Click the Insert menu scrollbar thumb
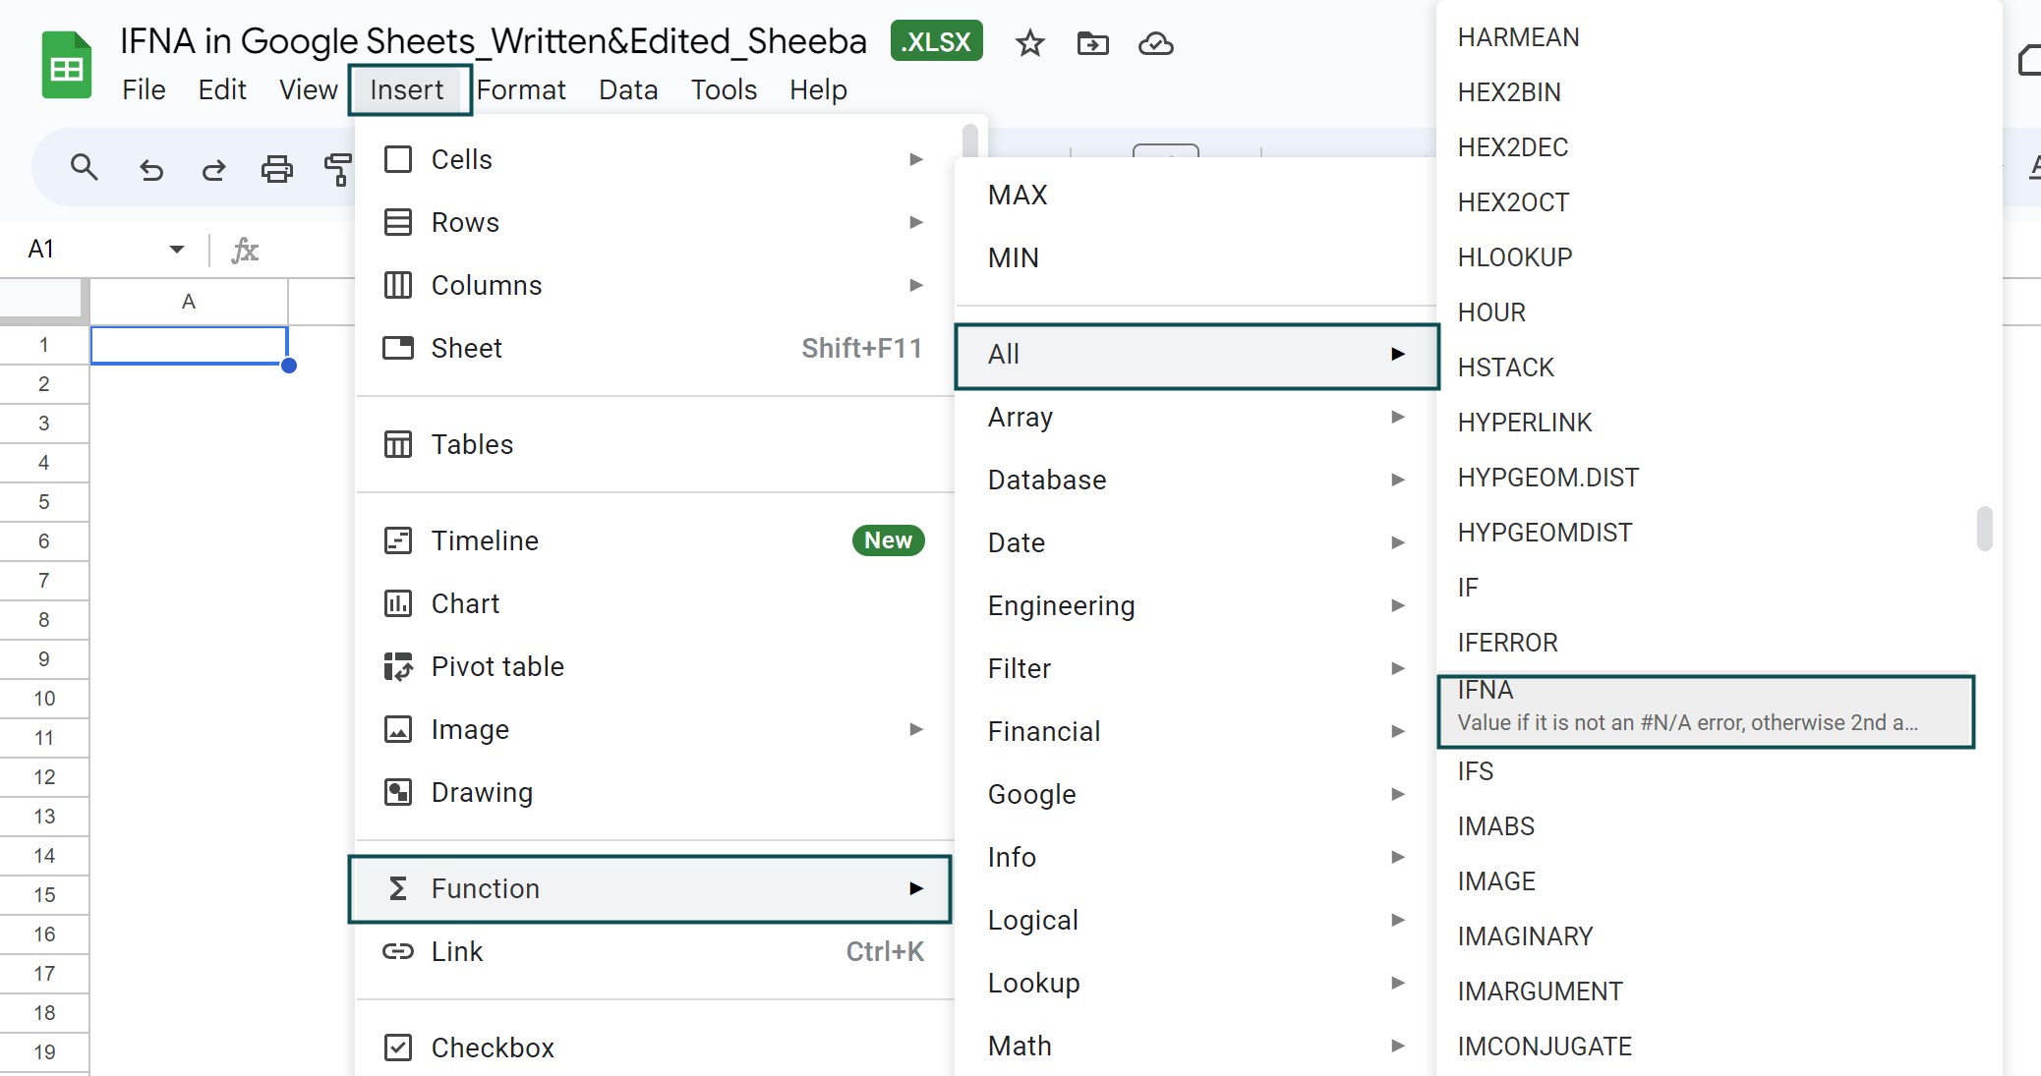 tap(970, 140)
